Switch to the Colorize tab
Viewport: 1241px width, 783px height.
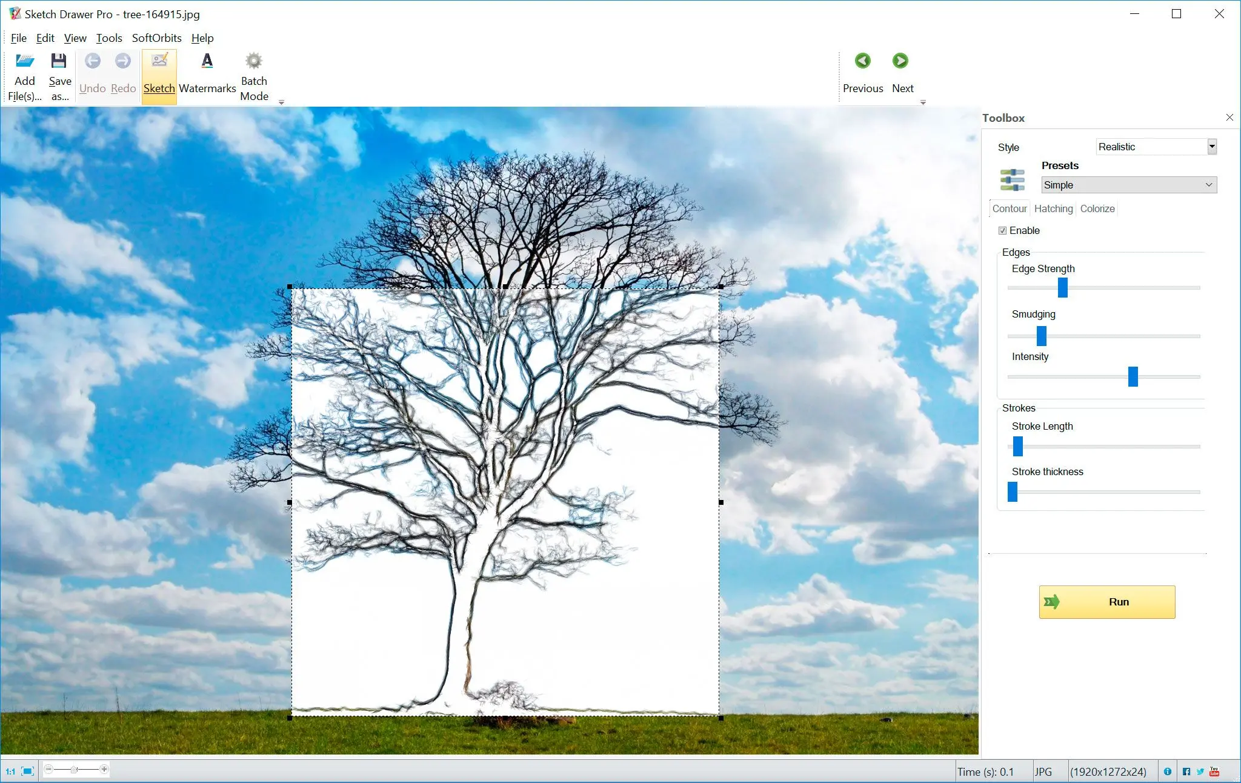point(1097,208)
